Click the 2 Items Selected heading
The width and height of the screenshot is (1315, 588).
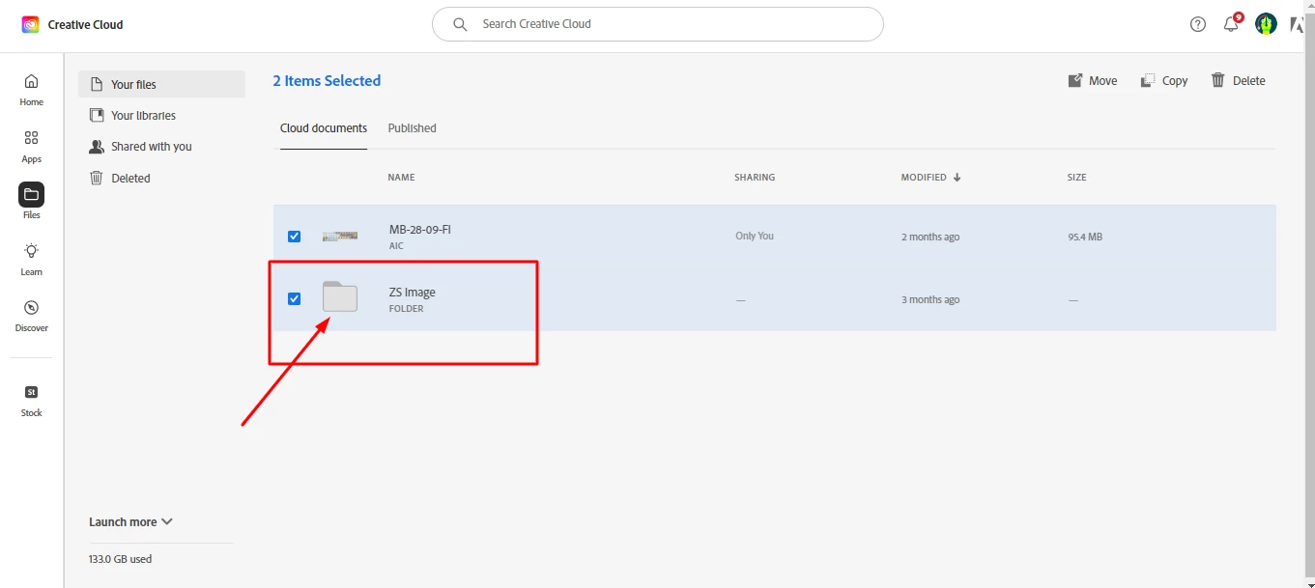pos(327,81)
